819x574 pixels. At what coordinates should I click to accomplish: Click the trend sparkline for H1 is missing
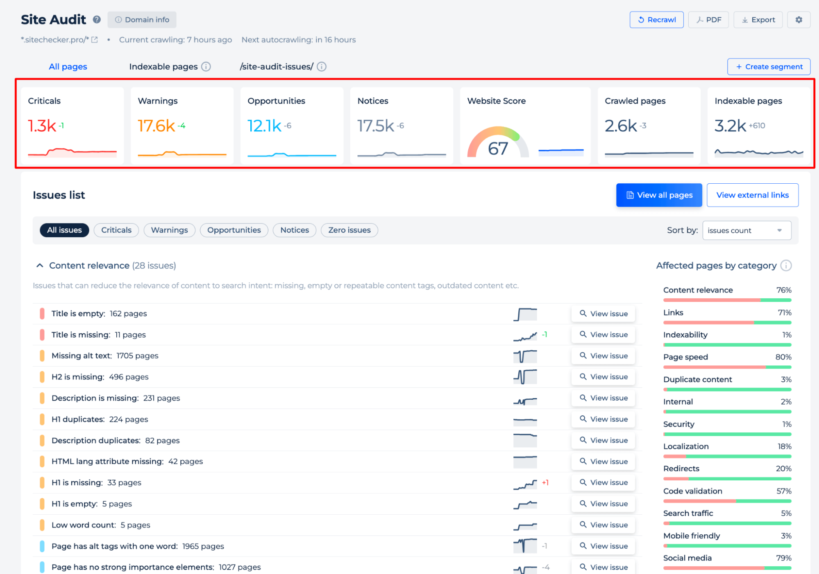[x=525, y=484]
